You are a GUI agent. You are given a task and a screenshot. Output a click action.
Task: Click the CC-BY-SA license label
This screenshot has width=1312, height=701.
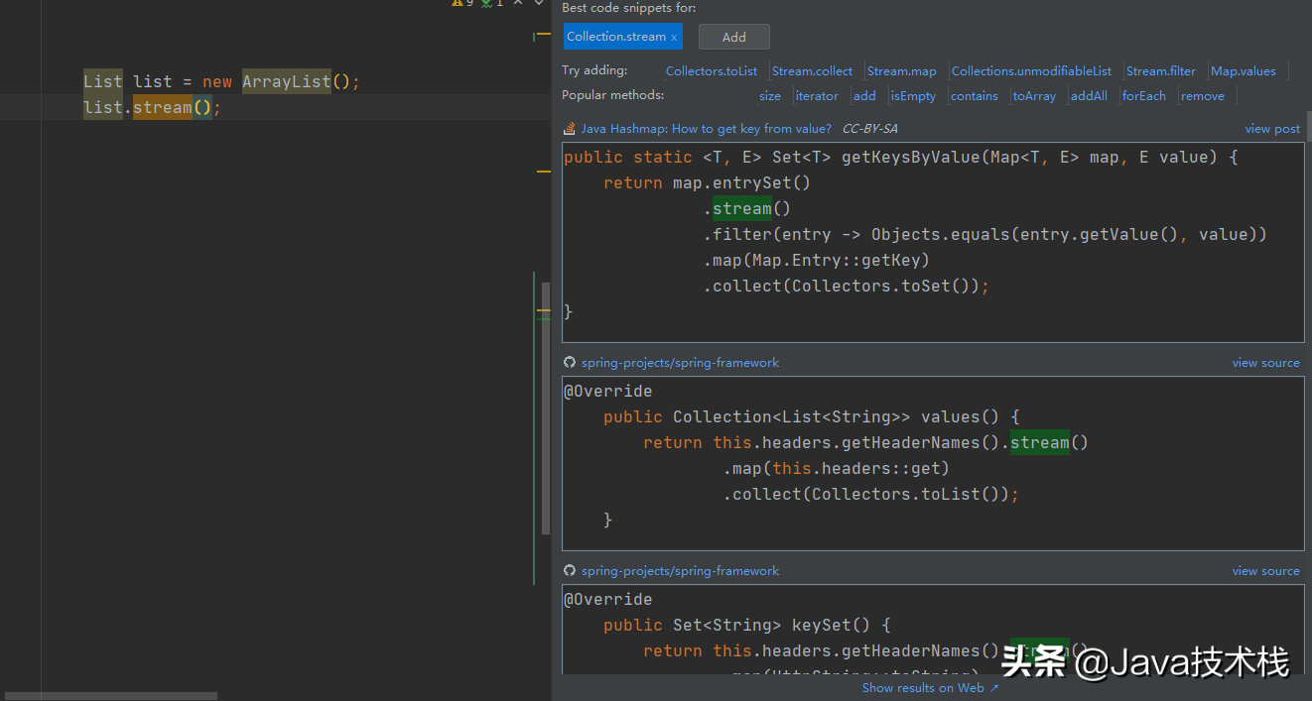click(869, 129)
